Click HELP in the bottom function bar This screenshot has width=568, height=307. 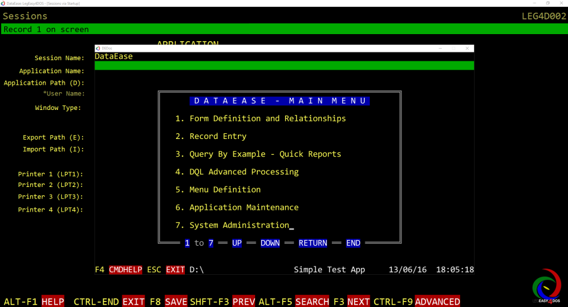53,301
